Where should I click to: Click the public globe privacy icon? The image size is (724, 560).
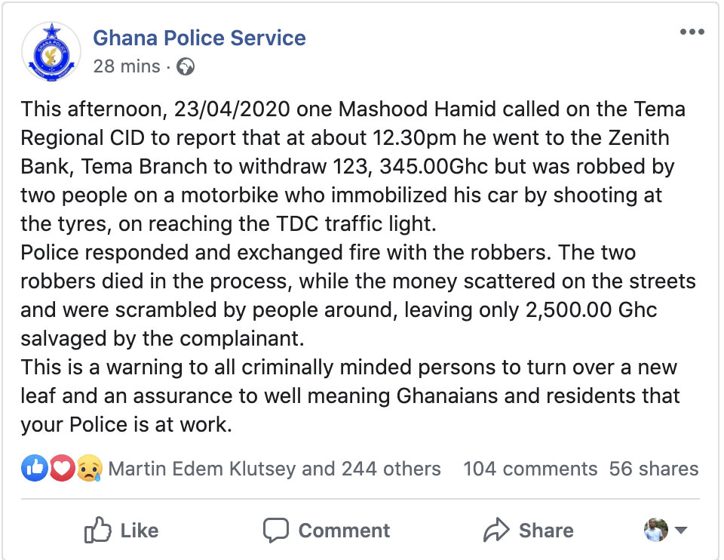(186, 66)
